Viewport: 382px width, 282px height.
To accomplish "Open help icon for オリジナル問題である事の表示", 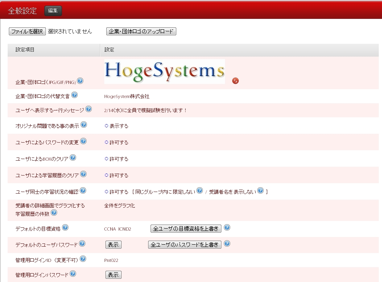I will point(84,125).
